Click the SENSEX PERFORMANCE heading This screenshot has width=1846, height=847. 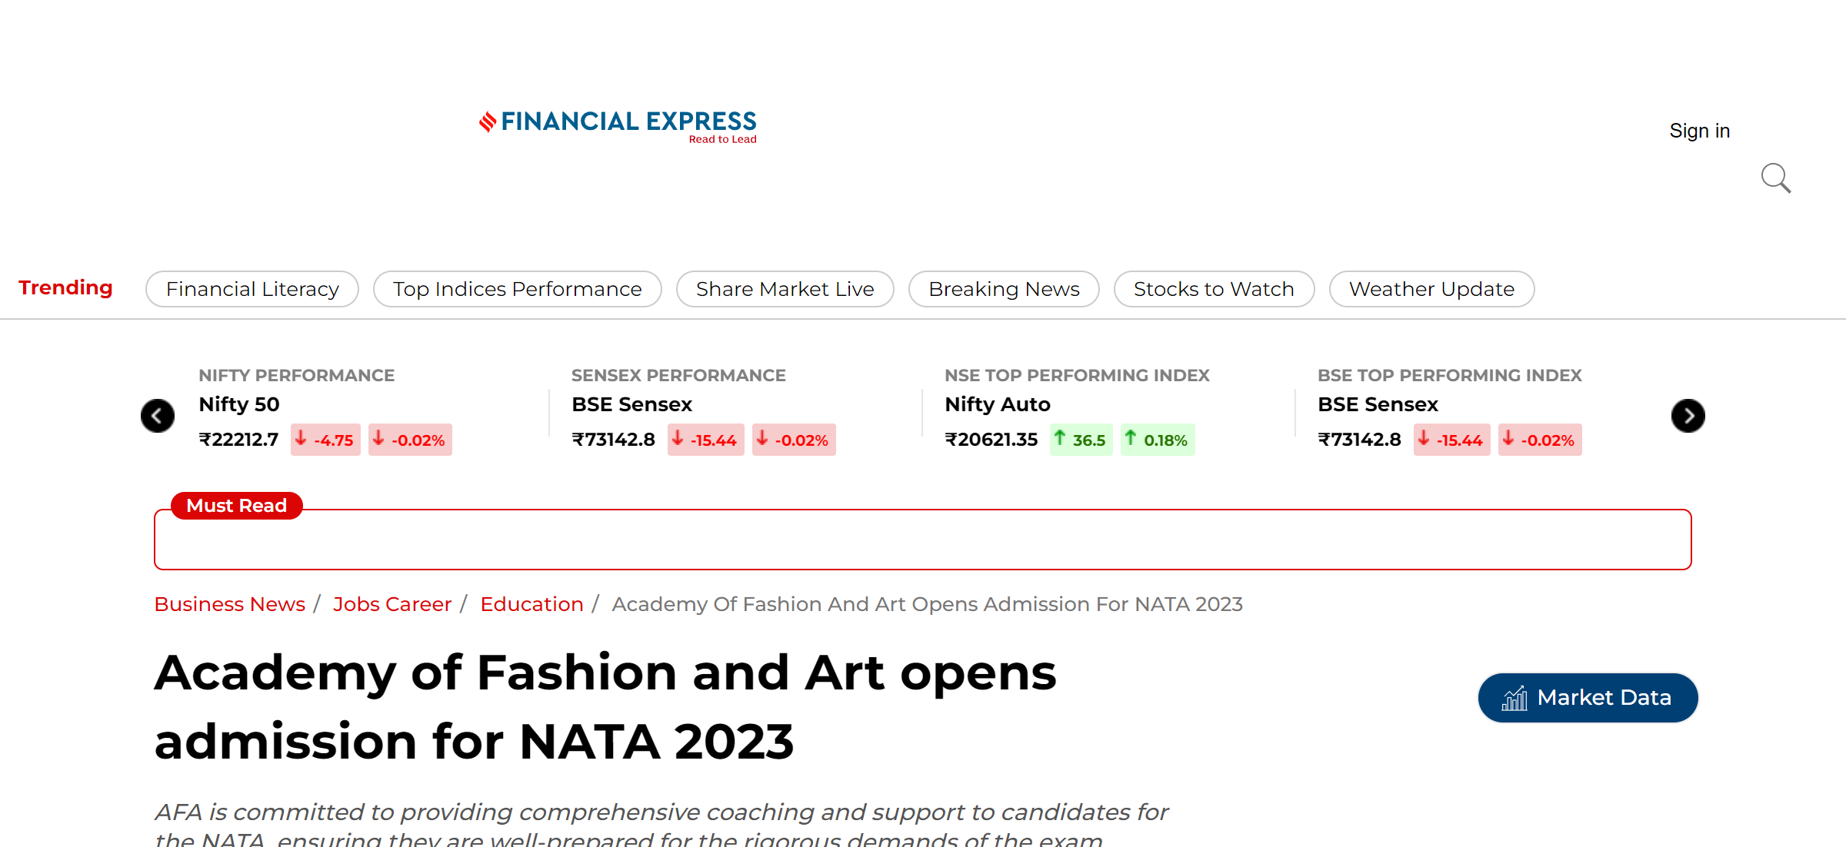tap(678, 376)
